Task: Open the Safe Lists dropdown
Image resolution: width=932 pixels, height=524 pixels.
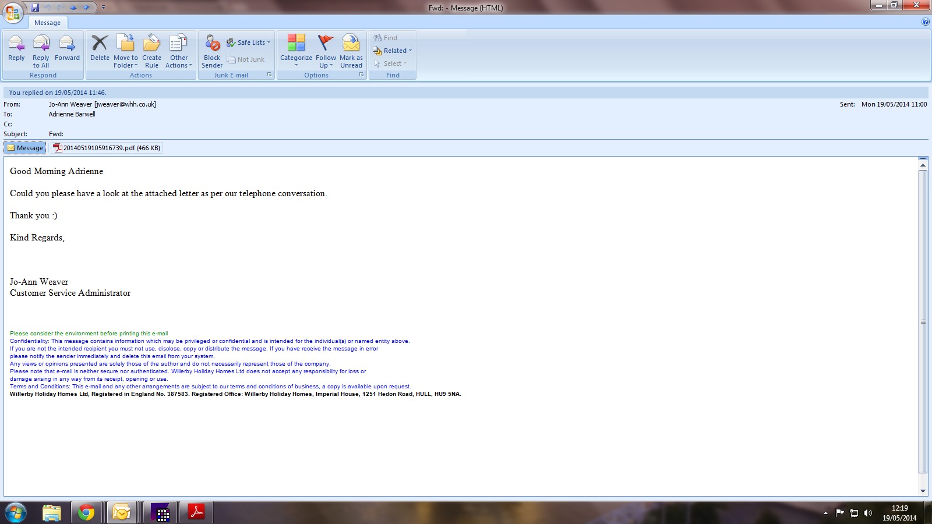Action: point(249,43)
